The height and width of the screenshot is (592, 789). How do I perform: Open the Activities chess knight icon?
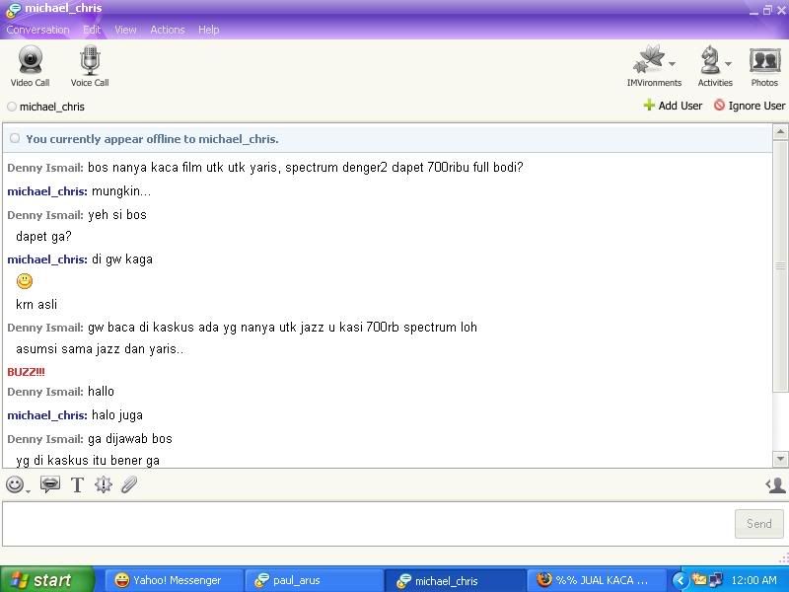coord(710,59)
